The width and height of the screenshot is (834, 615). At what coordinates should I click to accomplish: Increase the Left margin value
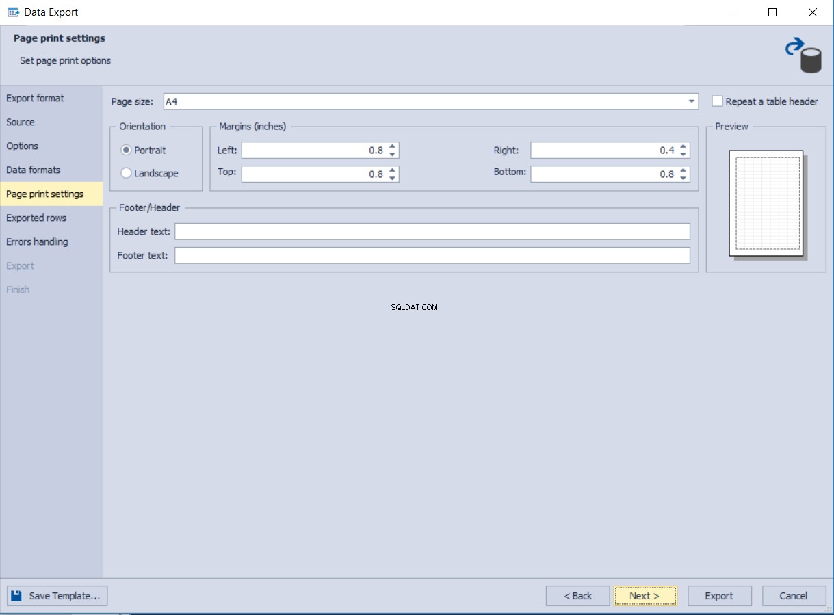[x=393, y=146]
